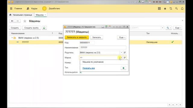
Task: Click the green check in 777777 row
Action: point(172,42)
